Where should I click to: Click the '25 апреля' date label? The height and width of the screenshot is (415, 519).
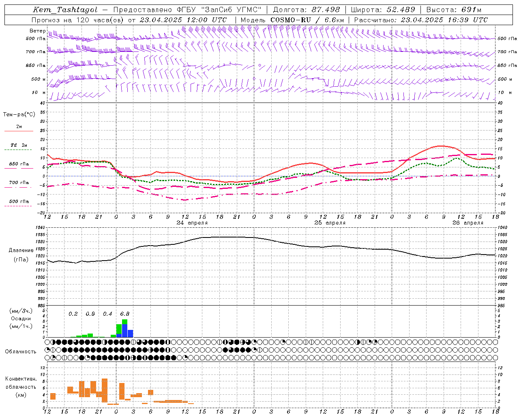(330, 223)
